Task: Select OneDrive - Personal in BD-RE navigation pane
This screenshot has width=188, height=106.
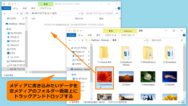Action: click(x=15, y=24)
